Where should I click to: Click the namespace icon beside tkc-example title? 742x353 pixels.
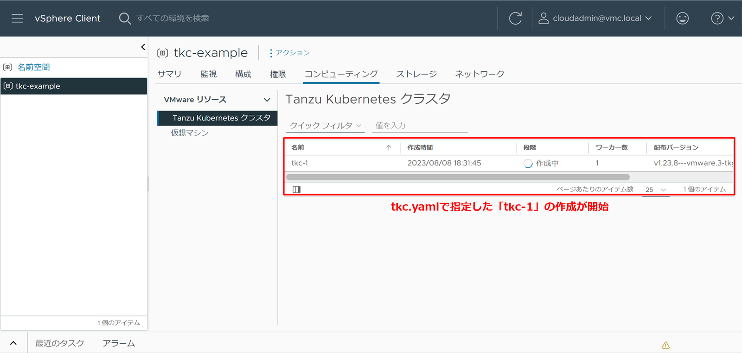[162, 53]
